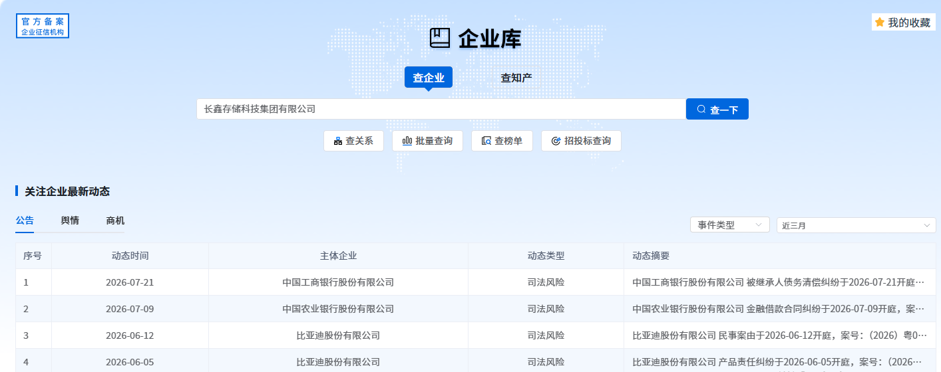Click the magnifier icon in 查一下 button

(701, 110)
